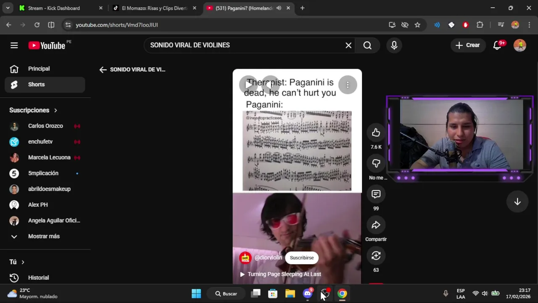
Task: Go back from SONIDO VIRAL results arrow
Action: pyautogui.click(x=103, y=70)
